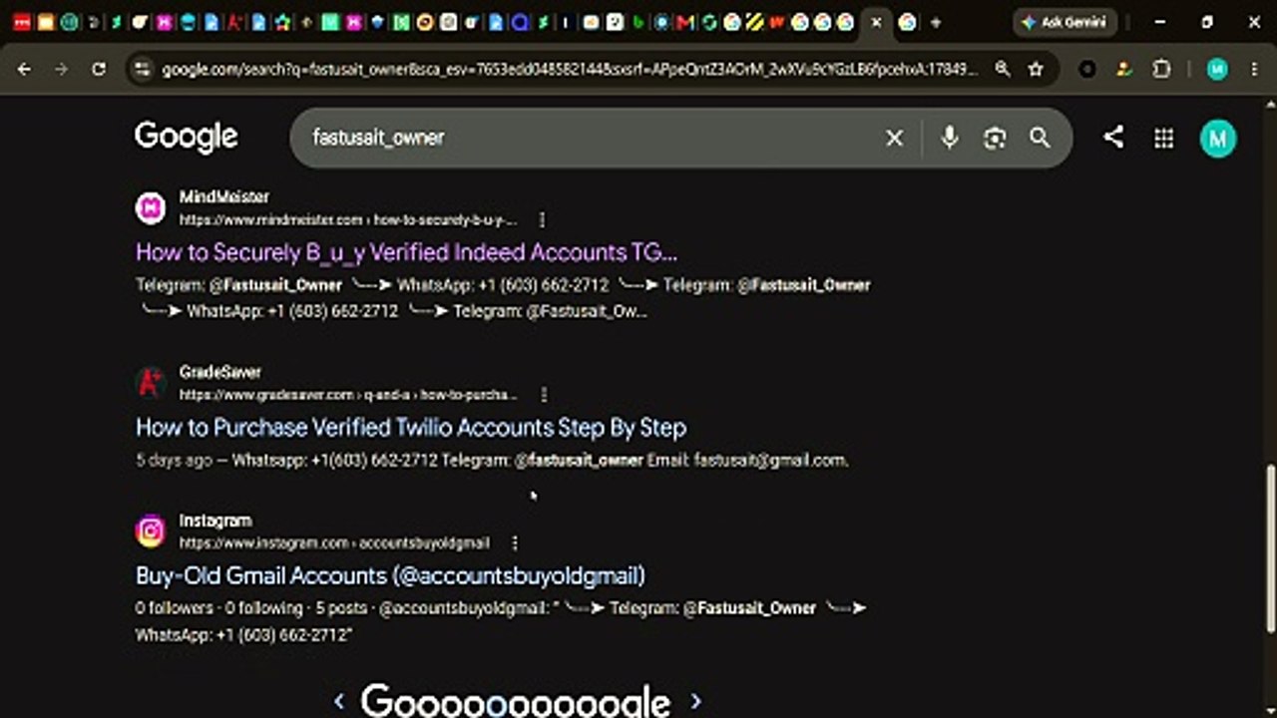
Task: Switch to the last Google tab
Action: pos(907,22)
